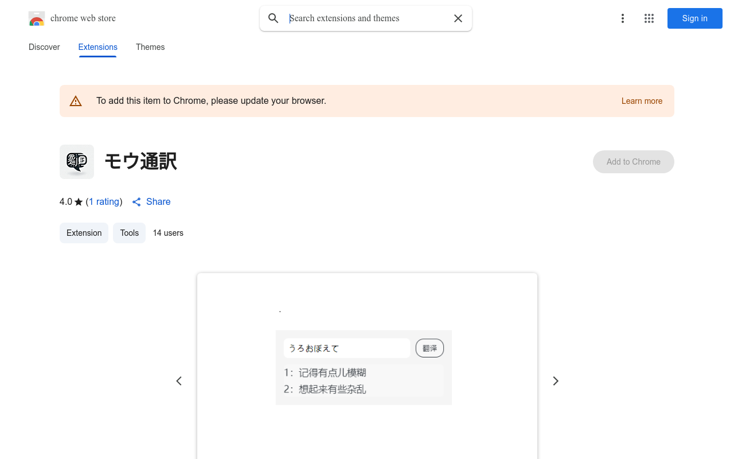
Task: Click the translation screenshot preview
Action: (x=364, y=367)
